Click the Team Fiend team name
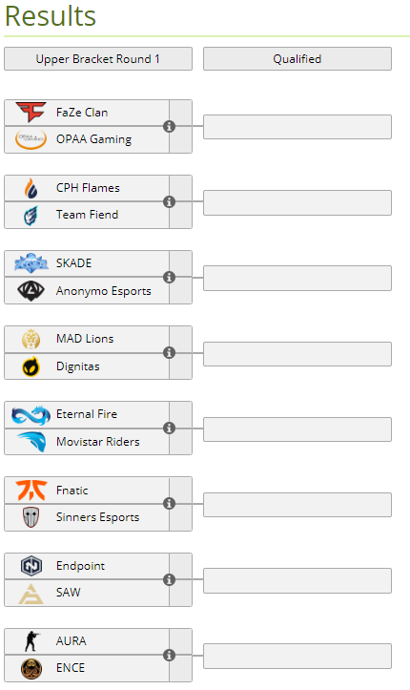This screenshot has width=410, height=690. point(87,215)
